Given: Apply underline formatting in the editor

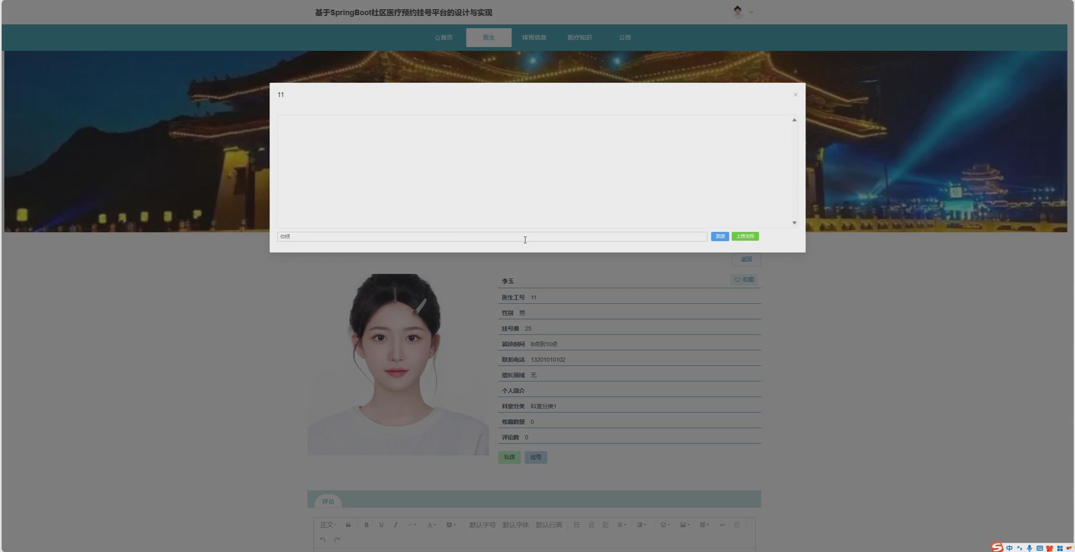Looking at the screenshot, I should [380, 524].
